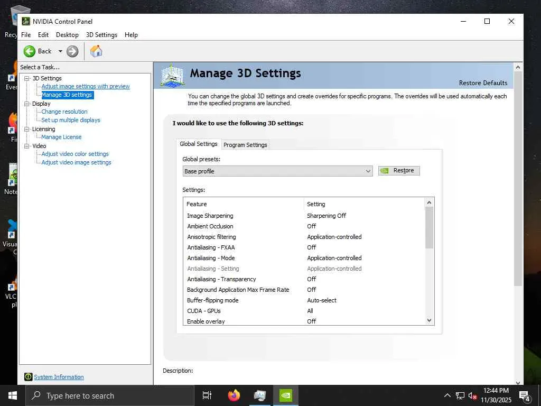Viewport: 541px width, 406px height.
Task: Collapse the 3D Settings tree node
Action: click(26, 78)
